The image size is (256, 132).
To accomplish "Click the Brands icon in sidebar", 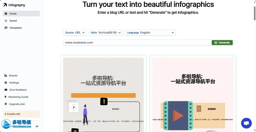I will pyautogui.click(x=6, y=75).
